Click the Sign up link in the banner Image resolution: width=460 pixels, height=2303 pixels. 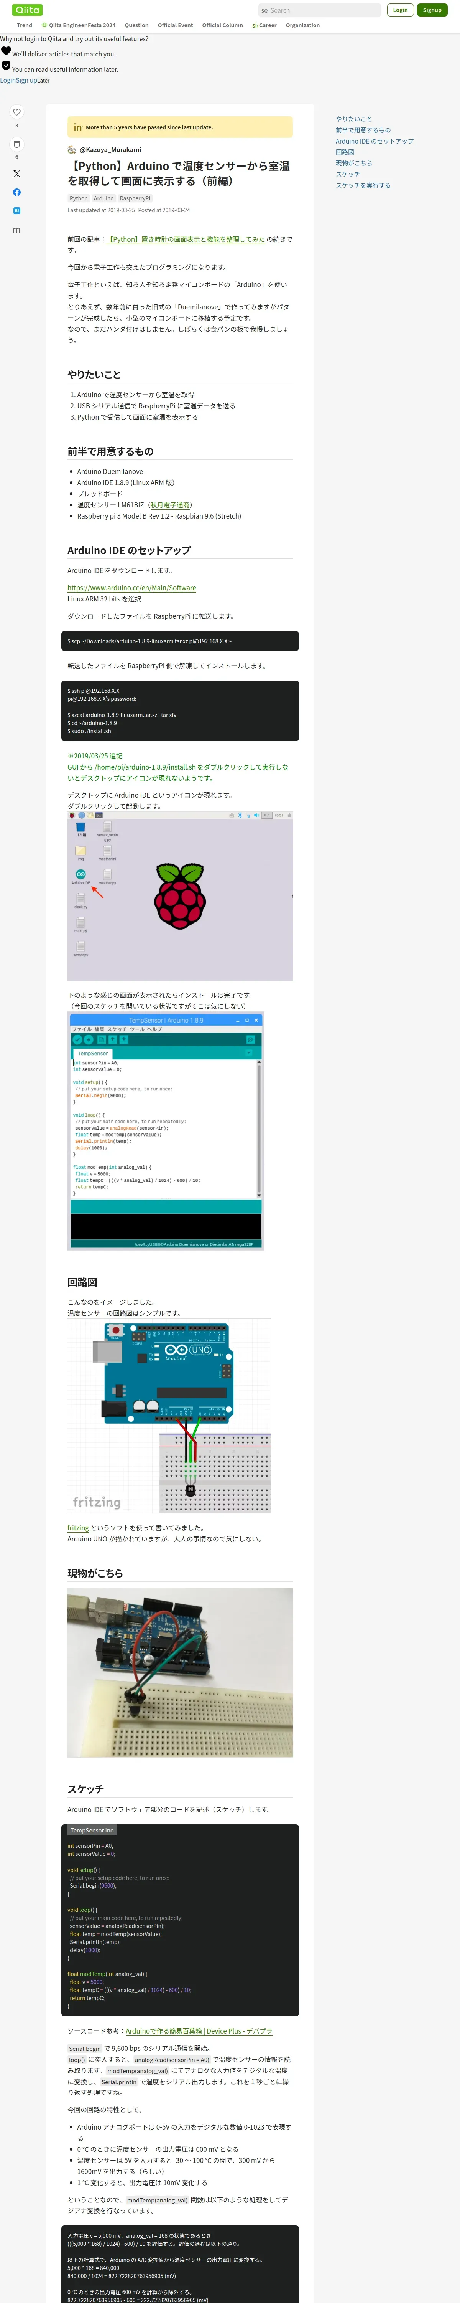point(26,81)
